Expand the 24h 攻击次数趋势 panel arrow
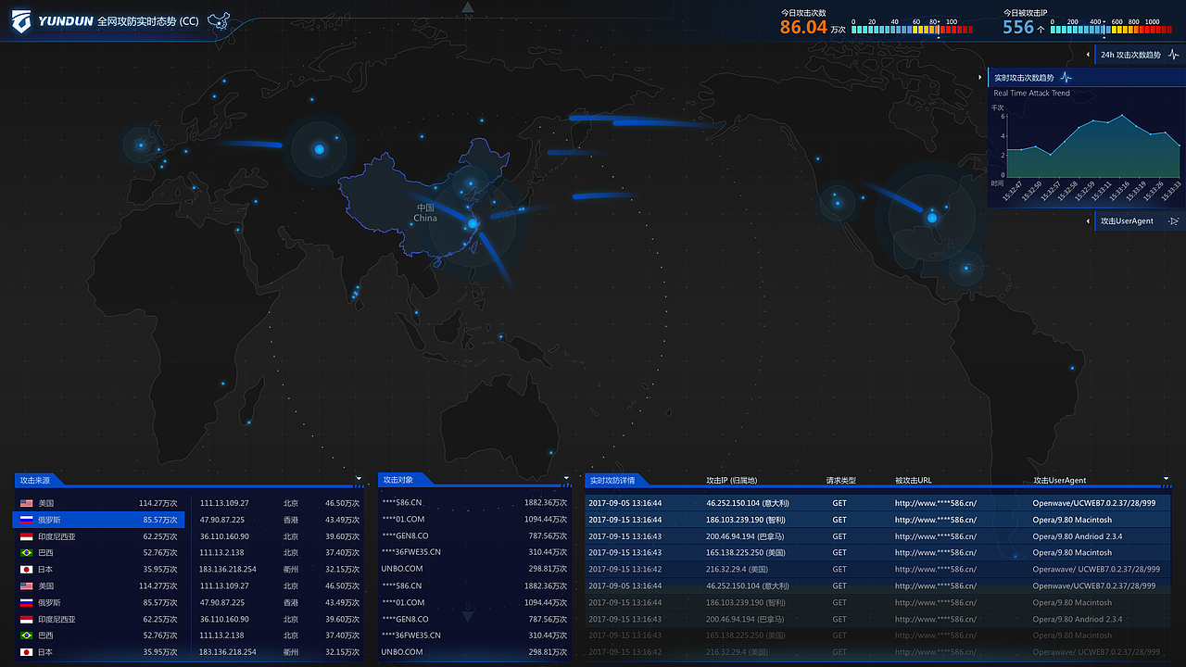1186x667 pixels. point(1088,56)
